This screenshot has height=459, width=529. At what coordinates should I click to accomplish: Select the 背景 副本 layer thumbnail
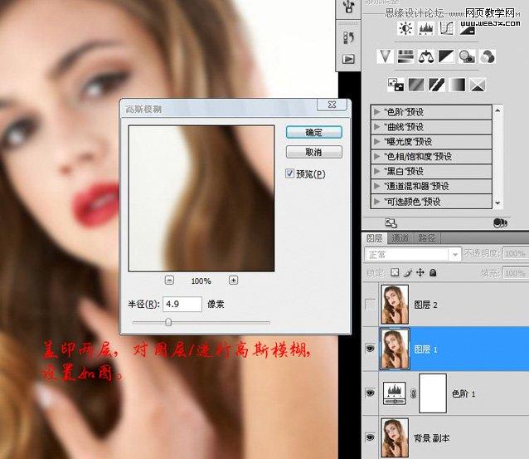395,437
